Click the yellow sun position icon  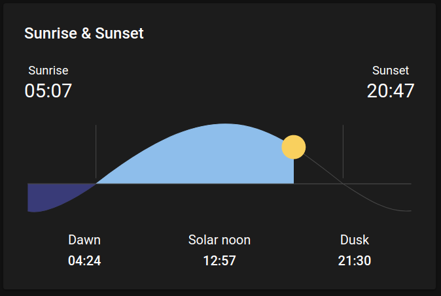tap(294, 147)
